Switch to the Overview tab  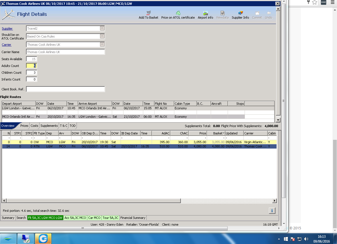tap(8, 126)
